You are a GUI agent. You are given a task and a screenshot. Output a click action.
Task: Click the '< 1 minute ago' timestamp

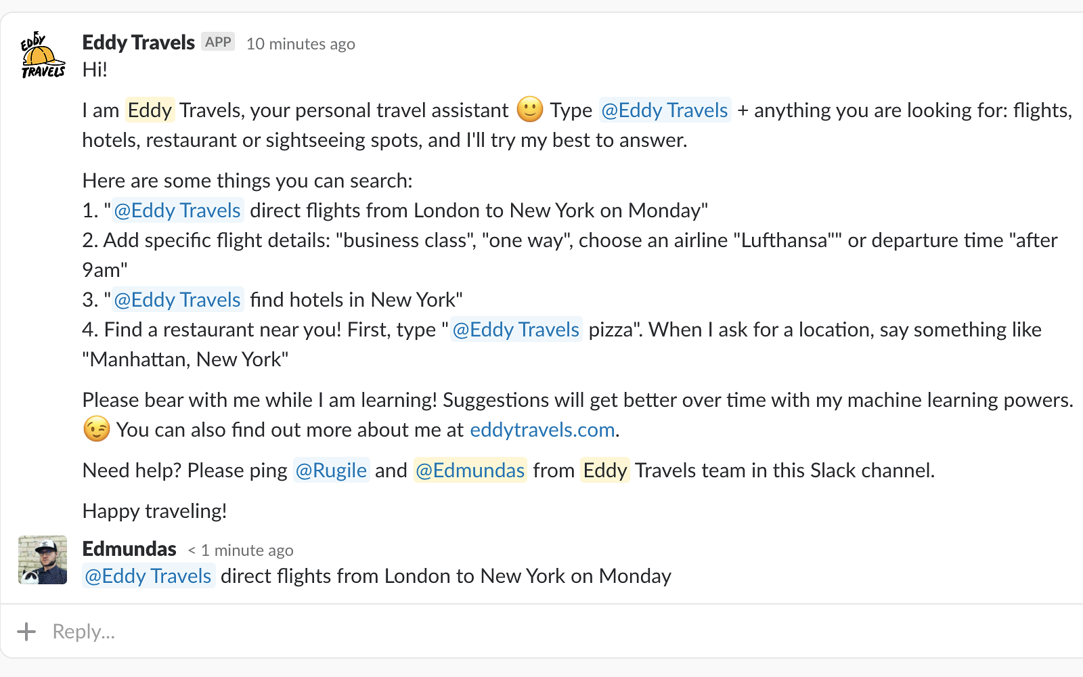[241, 550]
